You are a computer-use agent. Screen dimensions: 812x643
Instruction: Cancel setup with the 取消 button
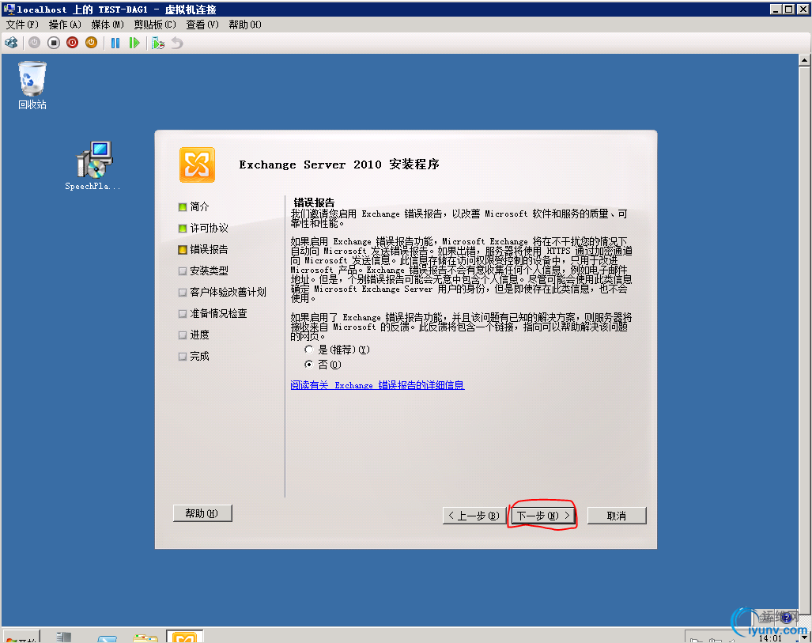tap(617, 516)
